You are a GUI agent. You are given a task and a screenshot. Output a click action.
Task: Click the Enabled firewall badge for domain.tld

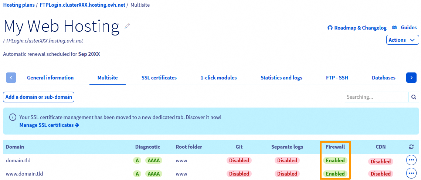pyautogui.click(x=335, y=160)
